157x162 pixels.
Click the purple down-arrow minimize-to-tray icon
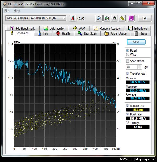[131, 18]
